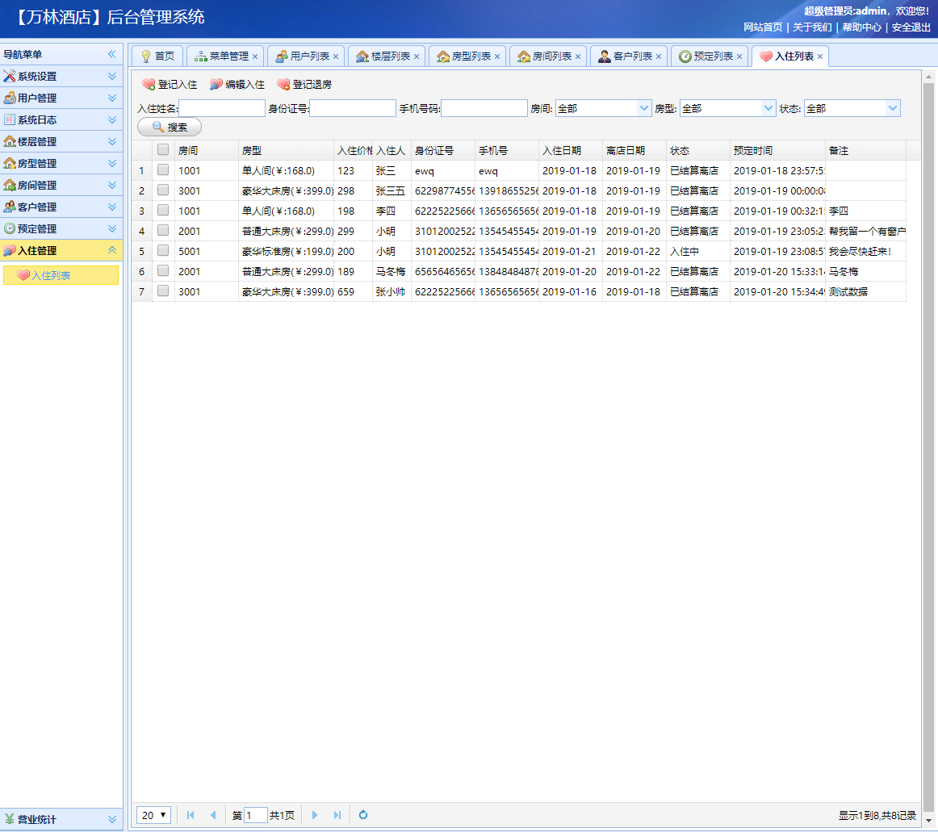Check the box for row 5, room 5001
The width and height of the screenshot is (938, 832).
coord(163,251)
